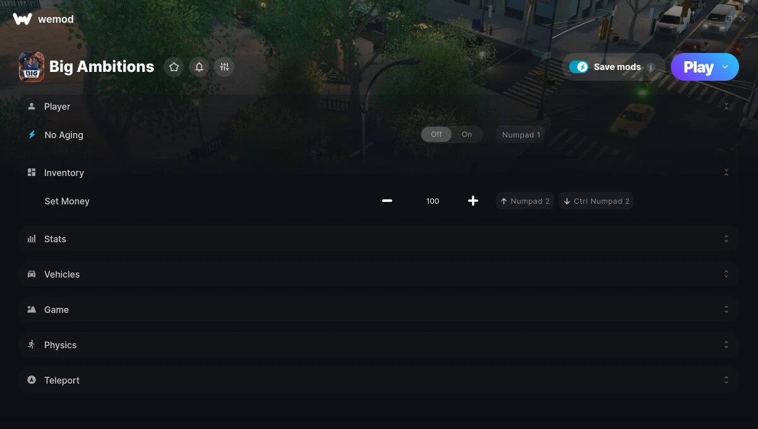This screenshot has height=429, width=758.
Task: Click the Inventory category grid icon
Action: point(32,172)
